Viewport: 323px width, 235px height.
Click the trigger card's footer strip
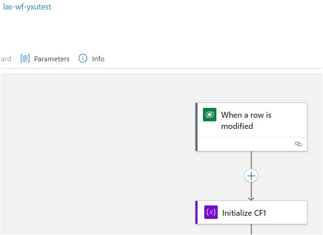tap(252, 144)
